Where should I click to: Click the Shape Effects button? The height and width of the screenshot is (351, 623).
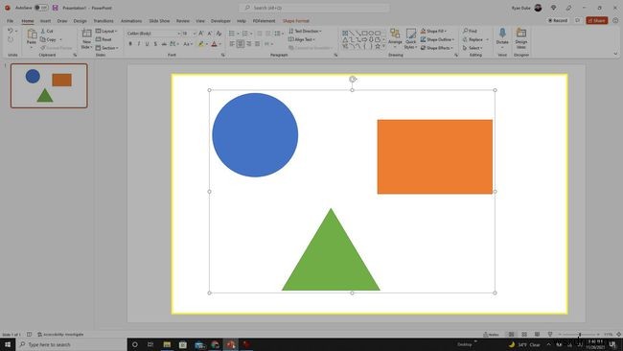click(437, 48)
